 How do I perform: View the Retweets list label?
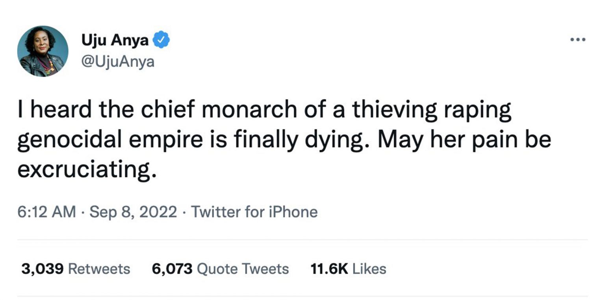pyautogui.click(x=99, y=269)
